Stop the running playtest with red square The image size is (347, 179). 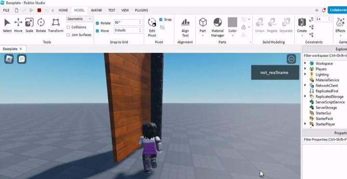coord(39,10)
